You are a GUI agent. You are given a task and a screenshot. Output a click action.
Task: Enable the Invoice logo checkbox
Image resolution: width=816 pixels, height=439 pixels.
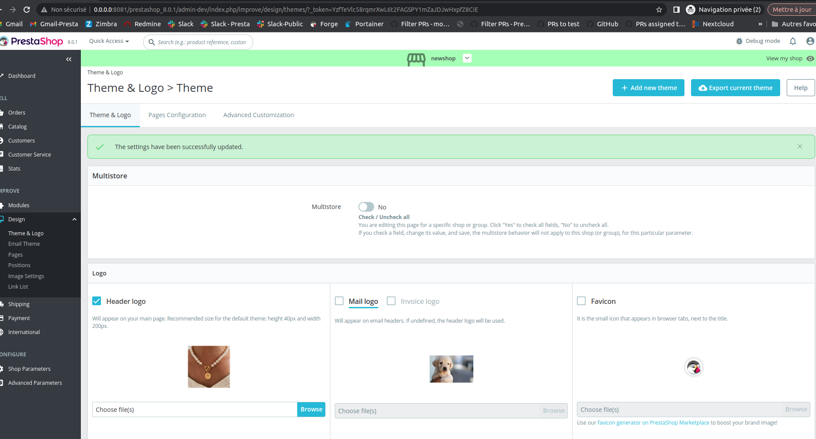click(x=391, y=301)
